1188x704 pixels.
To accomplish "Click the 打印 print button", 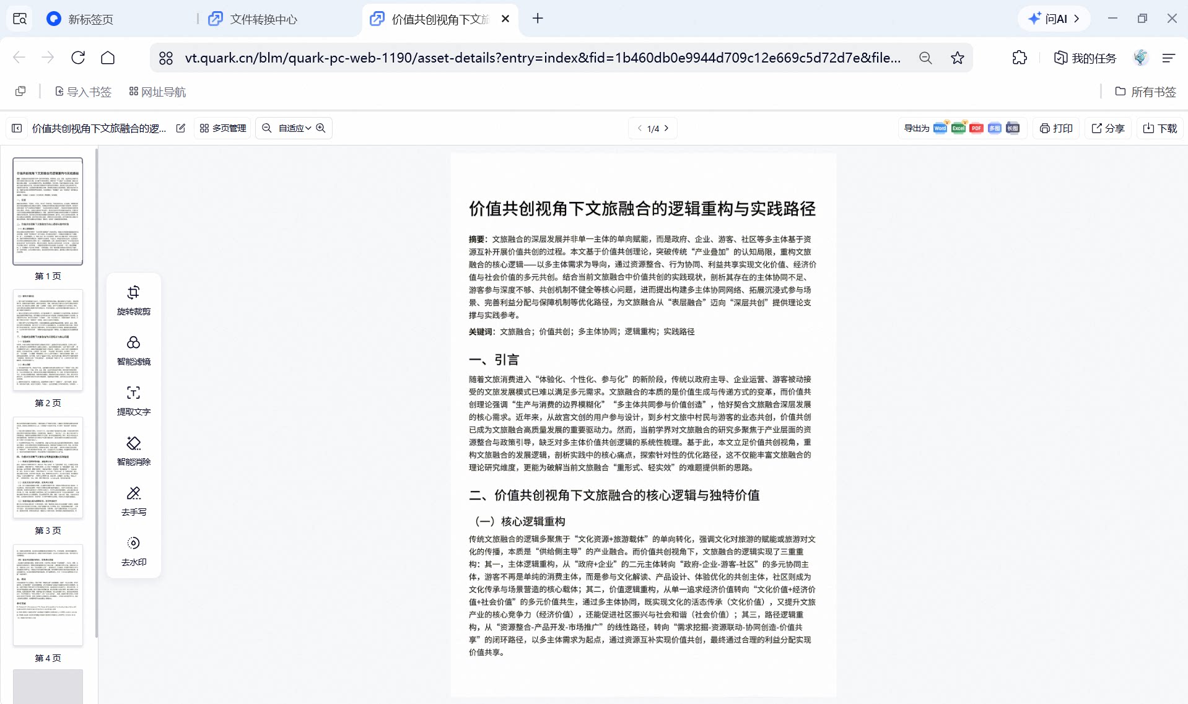I will pyautogui.click(x=1056, y=128).
